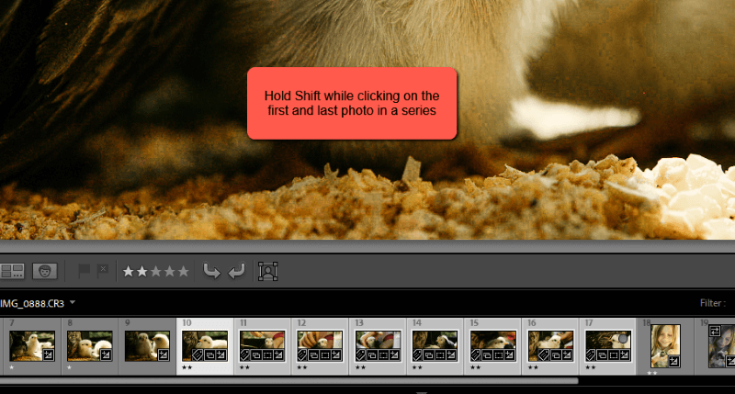
Task: Click the rotate arrow pointing right in the toolbar
Action: coord(211,271)
